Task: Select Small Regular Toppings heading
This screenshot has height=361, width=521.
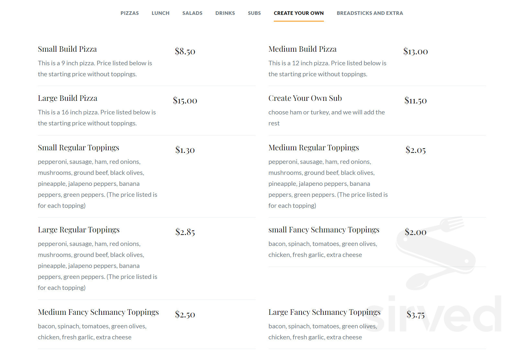Action: click(79, 148)
